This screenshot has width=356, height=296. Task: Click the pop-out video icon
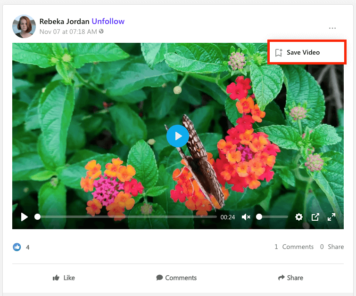pyautogui.click(x=315, y=217)
